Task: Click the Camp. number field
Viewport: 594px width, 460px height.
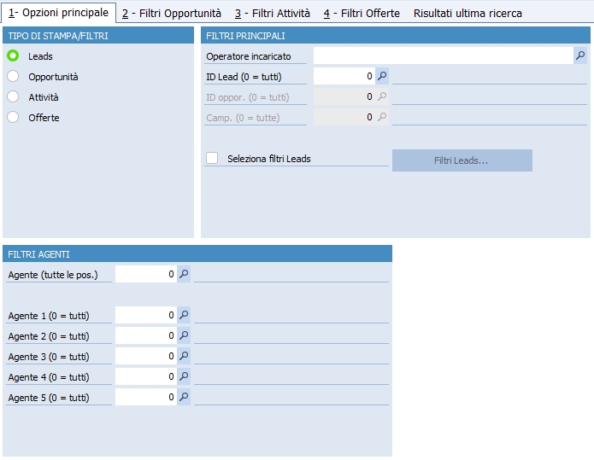Action: pos(344,117)
